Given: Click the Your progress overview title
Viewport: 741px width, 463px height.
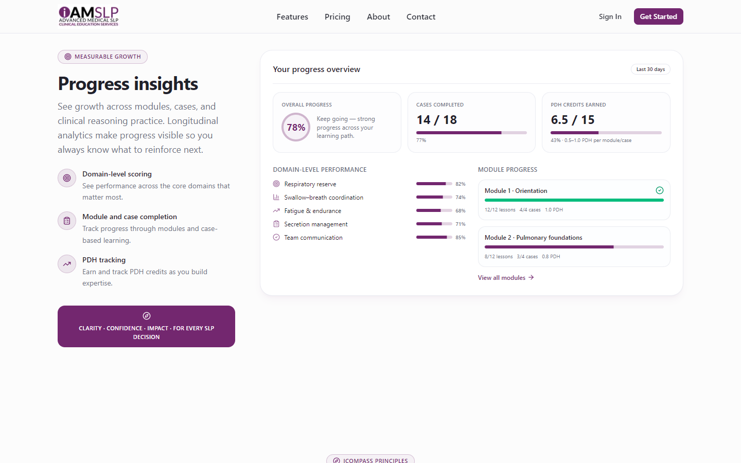Looking at the screenshot, I should 316,69.
